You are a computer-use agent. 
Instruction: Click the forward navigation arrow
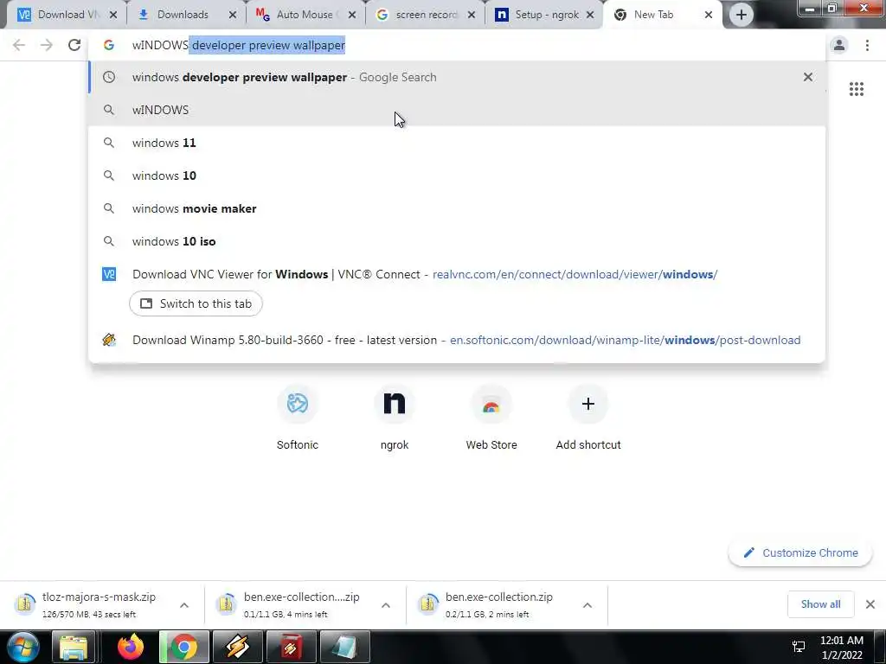pos(47,45)
